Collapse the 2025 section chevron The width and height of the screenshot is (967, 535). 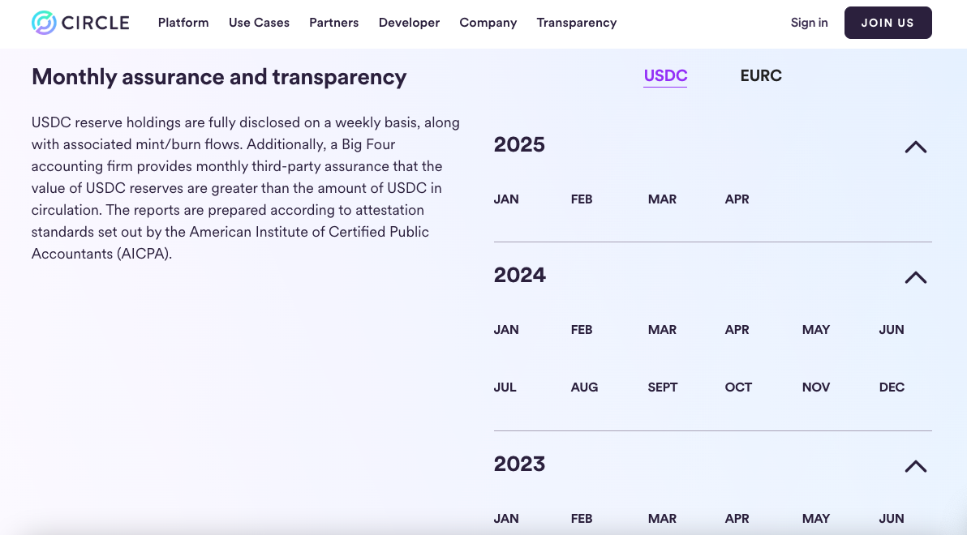pos(916,147)
